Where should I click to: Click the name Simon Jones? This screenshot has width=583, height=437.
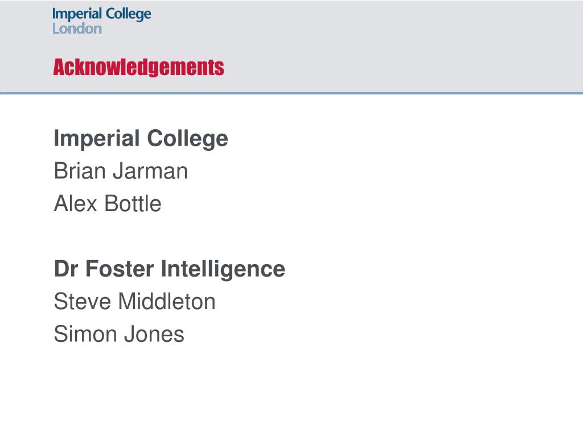[x=119, y=334]
